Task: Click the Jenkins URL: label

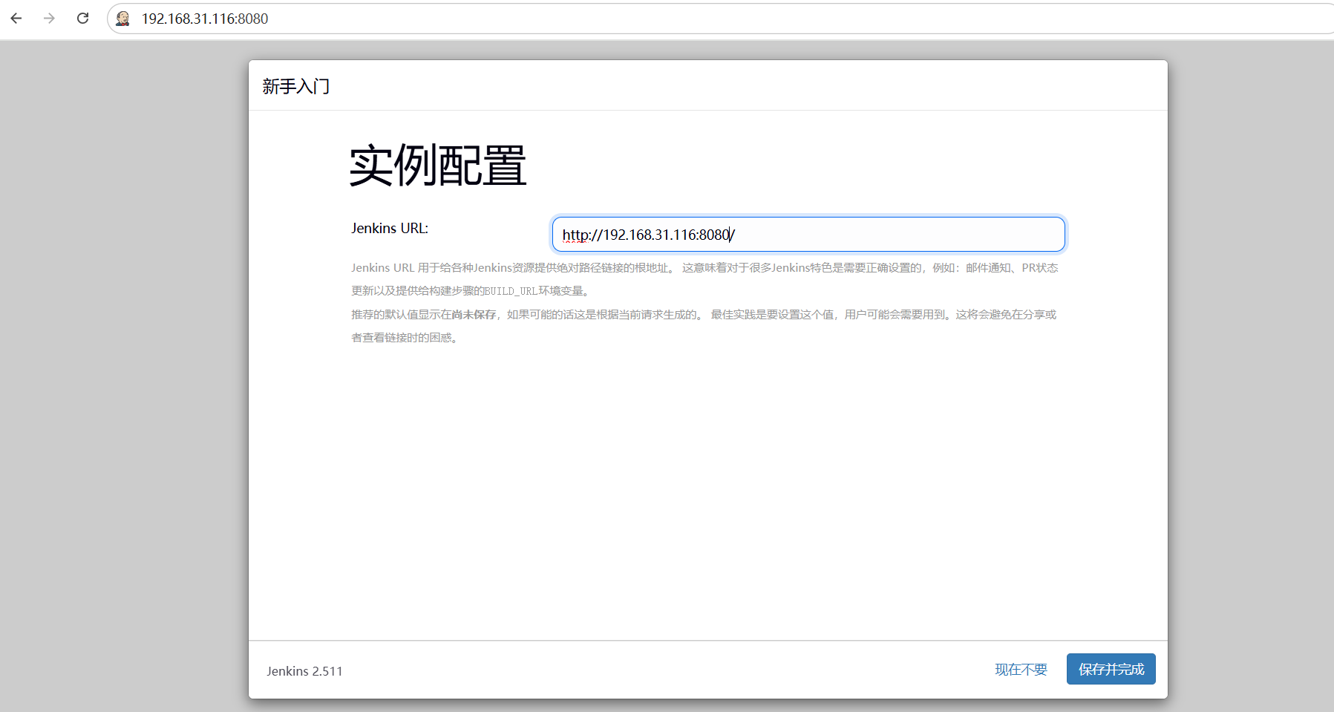Action: click(x=390, y=228)
